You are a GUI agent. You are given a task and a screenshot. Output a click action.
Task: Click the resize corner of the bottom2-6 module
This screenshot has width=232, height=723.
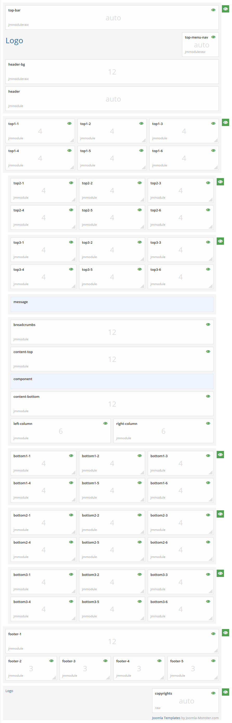click(x=210, y=559)
